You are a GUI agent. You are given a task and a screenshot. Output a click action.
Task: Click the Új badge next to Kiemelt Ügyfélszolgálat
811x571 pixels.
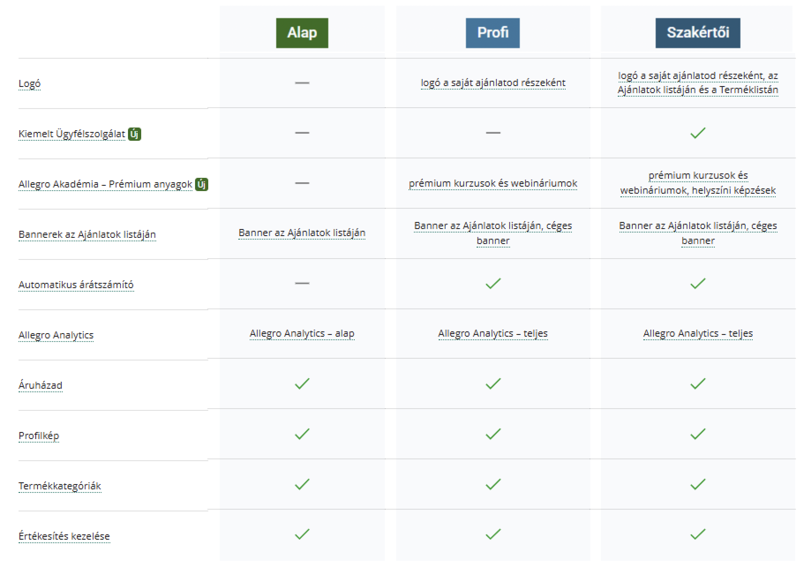coord(135,134)
